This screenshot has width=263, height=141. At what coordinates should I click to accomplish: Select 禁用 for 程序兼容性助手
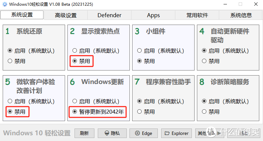pos(139,112)
